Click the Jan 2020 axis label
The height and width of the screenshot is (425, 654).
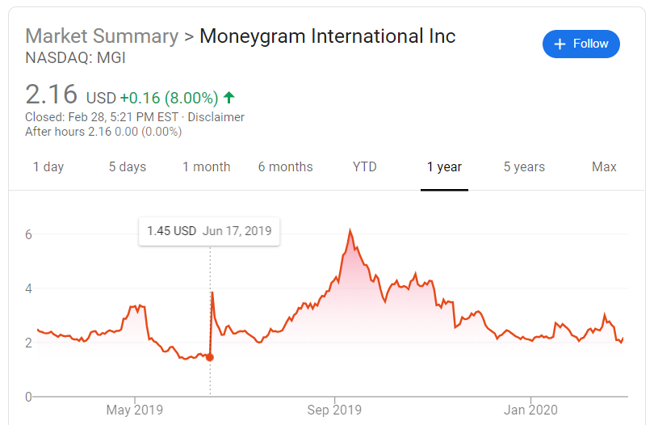530,410
